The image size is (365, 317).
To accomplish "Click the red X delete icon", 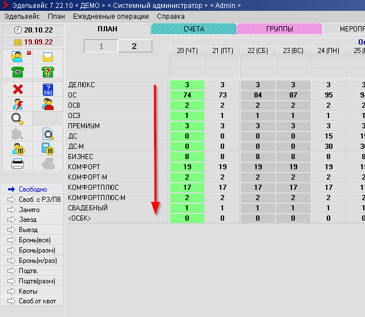I will 18,90.
